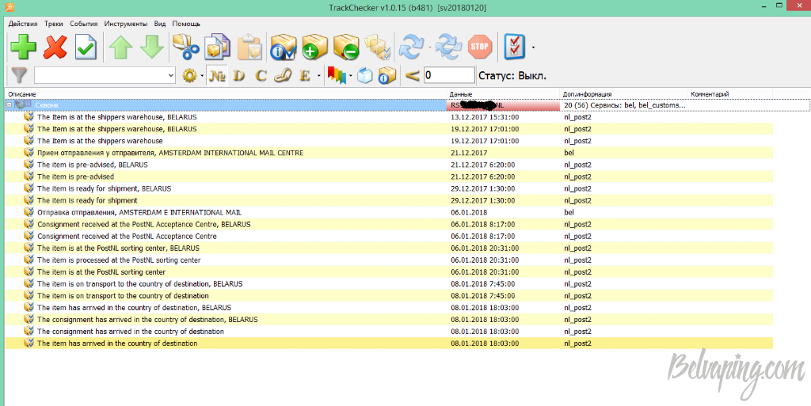Open the dropdown arrow after the E button
This screenshot has width=811, height=406.
tap(318, 77)
